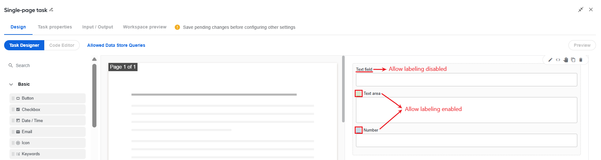Collapse the Basic components section
This screenshot has width=601, height=160.
coord(11,84)
